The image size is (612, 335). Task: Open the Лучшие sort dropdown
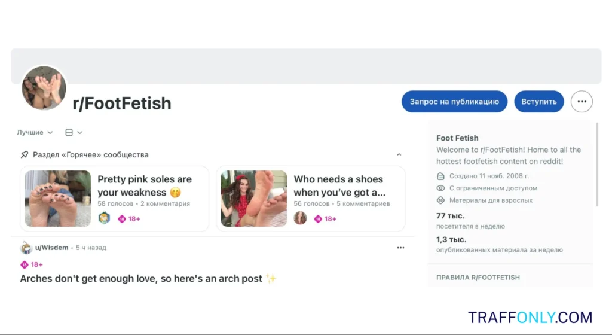tap(35, 132)
